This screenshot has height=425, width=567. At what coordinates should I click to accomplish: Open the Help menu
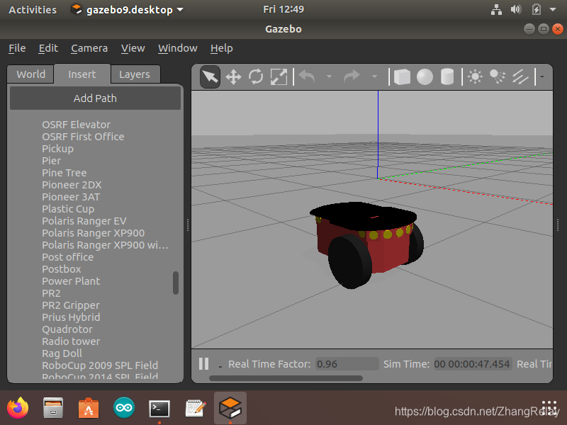pos(221,48)
